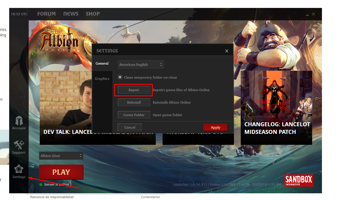The width and height of the screenshot is (358, 200).
Task: Click the Repair button
Action: [134, 90]
